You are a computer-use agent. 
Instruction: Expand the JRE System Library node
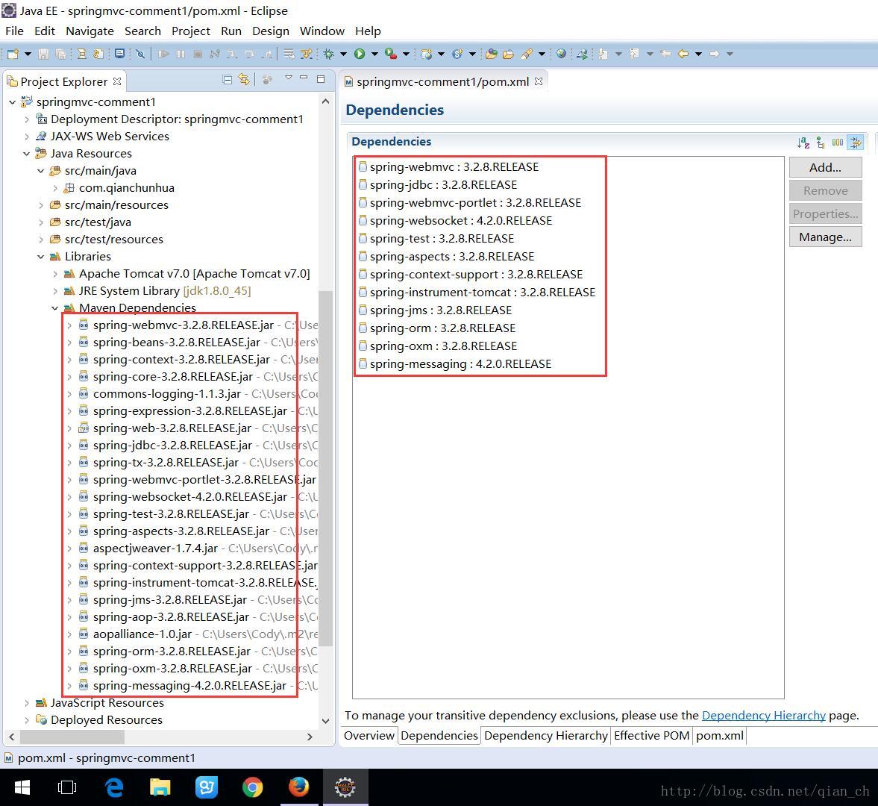point(55,291)
